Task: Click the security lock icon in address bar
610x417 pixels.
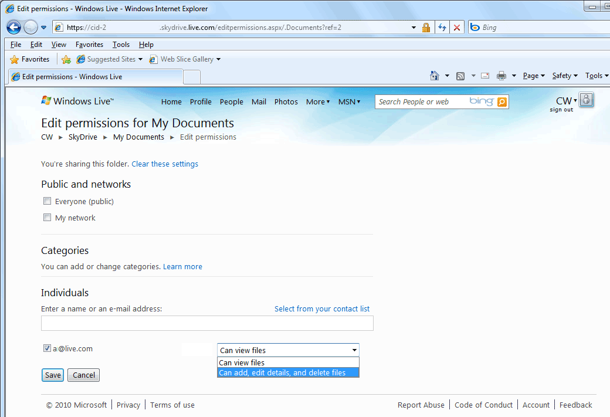Action: 426,28
